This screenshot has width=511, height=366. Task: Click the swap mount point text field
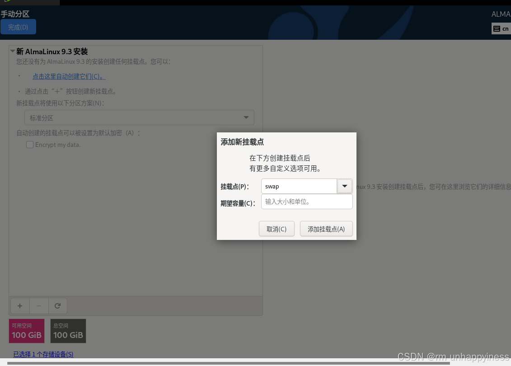[299, 186]
